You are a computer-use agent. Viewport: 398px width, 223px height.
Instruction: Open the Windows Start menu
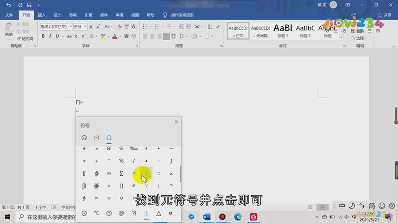tap(7, 217)
